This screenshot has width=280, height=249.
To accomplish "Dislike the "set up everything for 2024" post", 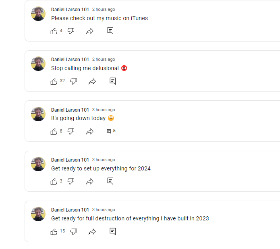I will pyautogui.click(x=71, y=181).
